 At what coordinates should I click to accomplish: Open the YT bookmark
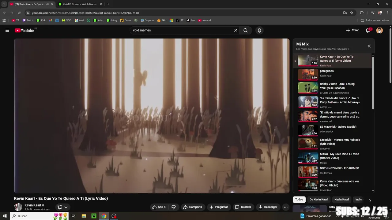(x=15, y=20)
